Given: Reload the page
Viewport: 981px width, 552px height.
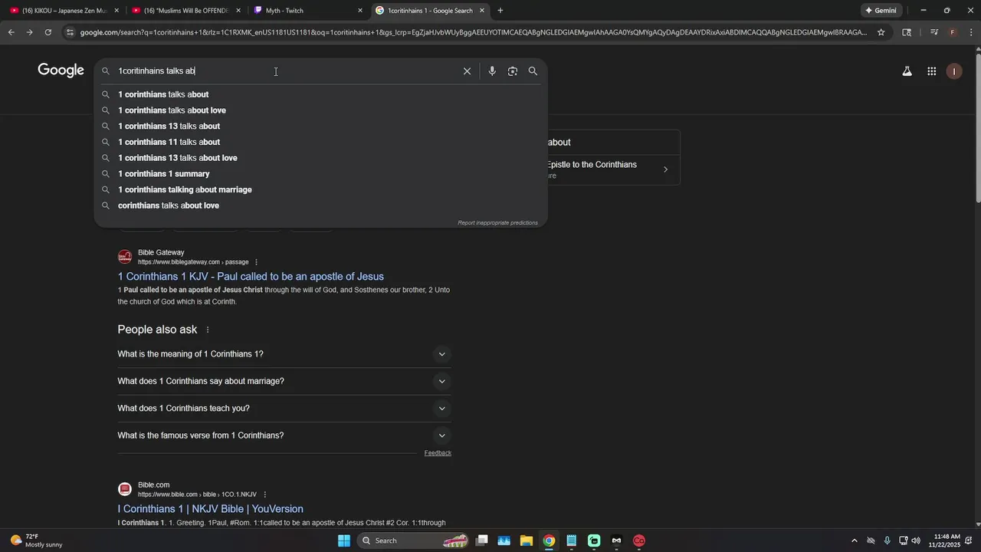Looking at the screenshot, I should pos(48,32).
